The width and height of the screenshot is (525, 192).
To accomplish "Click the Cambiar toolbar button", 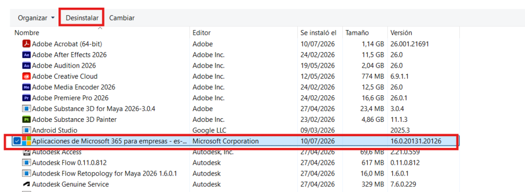I will pyautogui.click(x=122, y=18).
